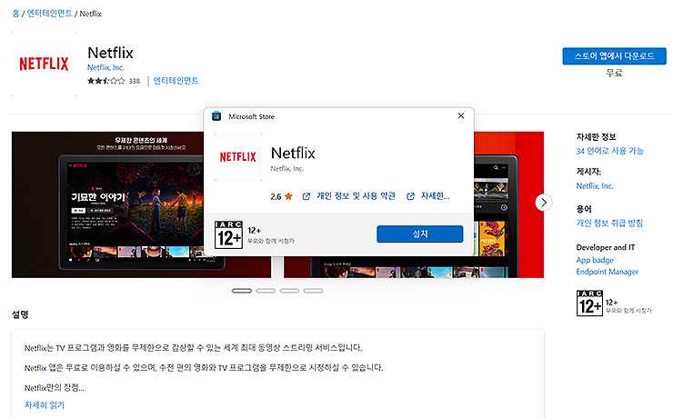The width and height of the screenshot is (673, 418).
Task: Click the Netflix page title heading
Action: (x=110, y=53)
